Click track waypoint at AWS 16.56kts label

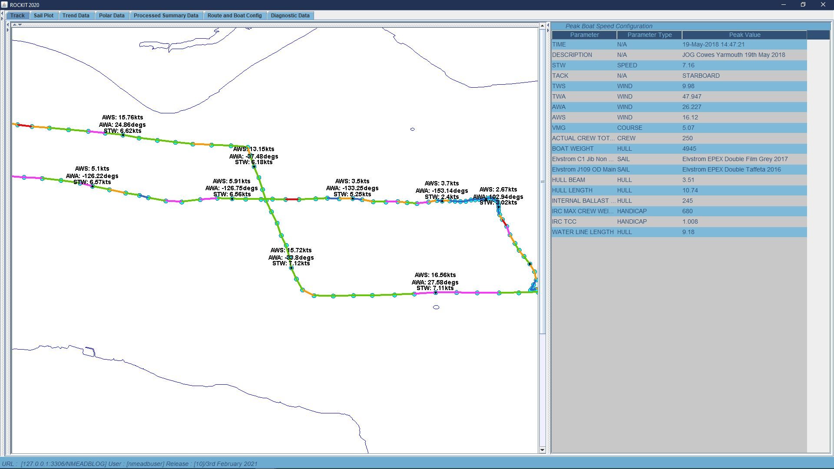[436, 293]
